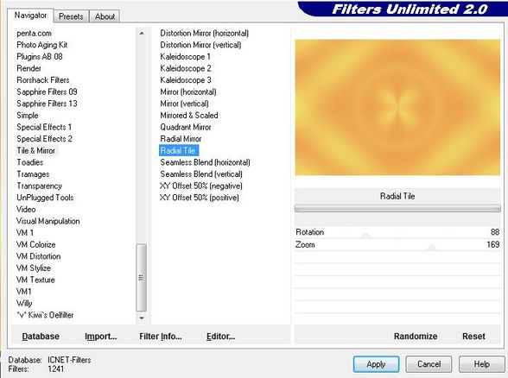This screenshot has width=508, height=378.
Task: Click the category list scrollbar thumb
Action: (142, 277)
